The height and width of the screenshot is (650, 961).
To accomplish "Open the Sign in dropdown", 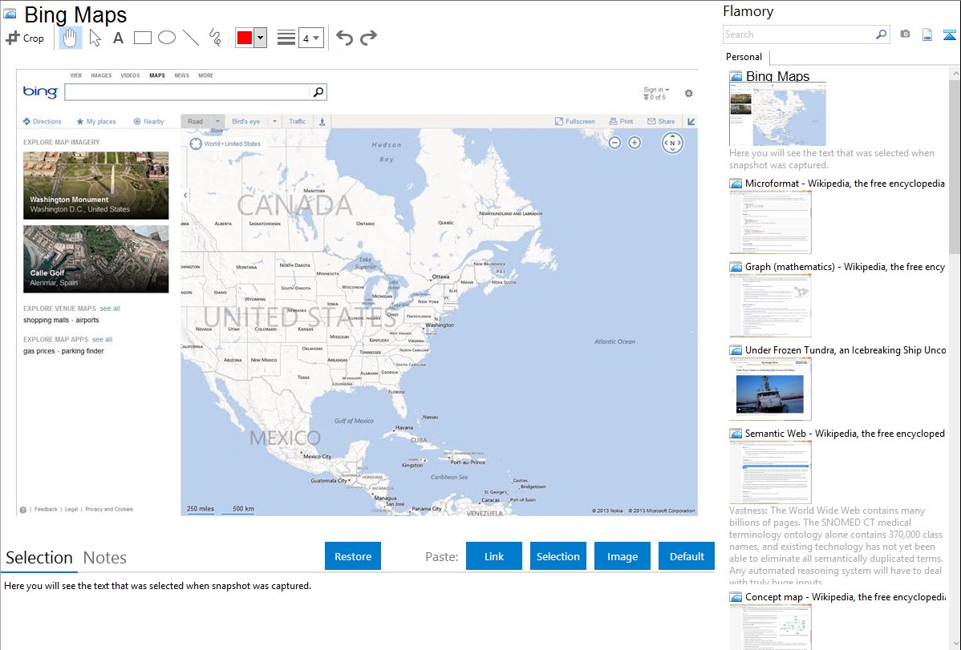I will pos(656,90).
